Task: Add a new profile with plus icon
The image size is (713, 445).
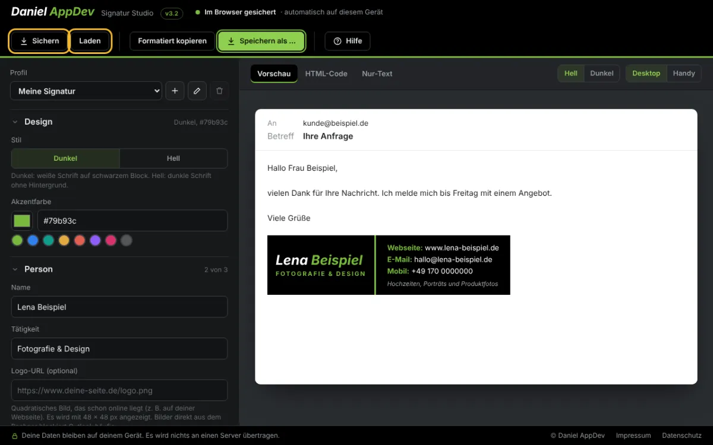Action: click(x=175, y=91)
